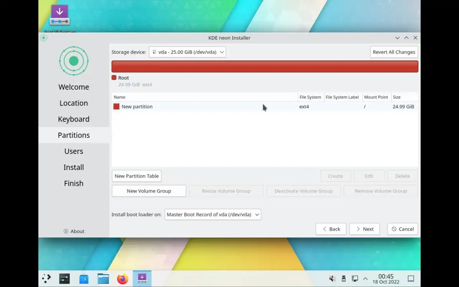Open System Settings from taskbar
The height and width of the screenshot is (287, 459).
click(65, 278)
